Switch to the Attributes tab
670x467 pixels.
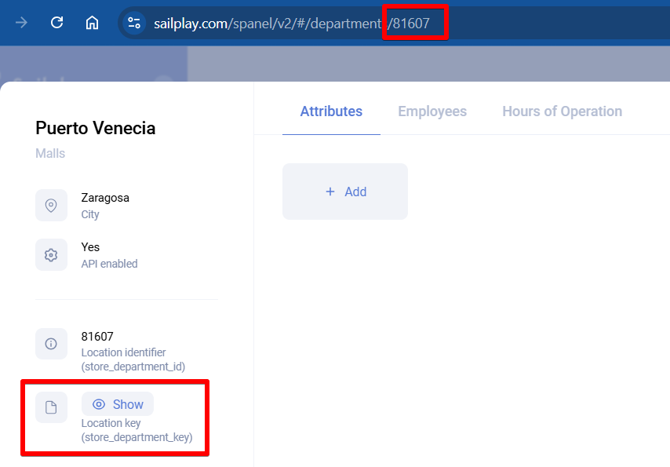[331, 111]
